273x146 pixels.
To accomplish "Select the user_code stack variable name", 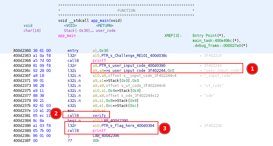I will coord(106,31).
